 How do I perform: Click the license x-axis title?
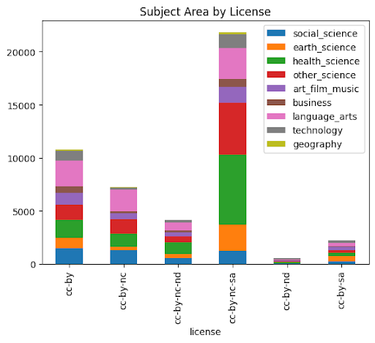[x=205, y=332]
